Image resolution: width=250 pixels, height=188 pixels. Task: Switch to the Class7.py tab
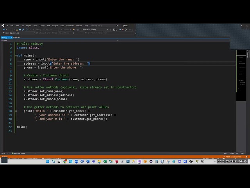click(16, 38)
